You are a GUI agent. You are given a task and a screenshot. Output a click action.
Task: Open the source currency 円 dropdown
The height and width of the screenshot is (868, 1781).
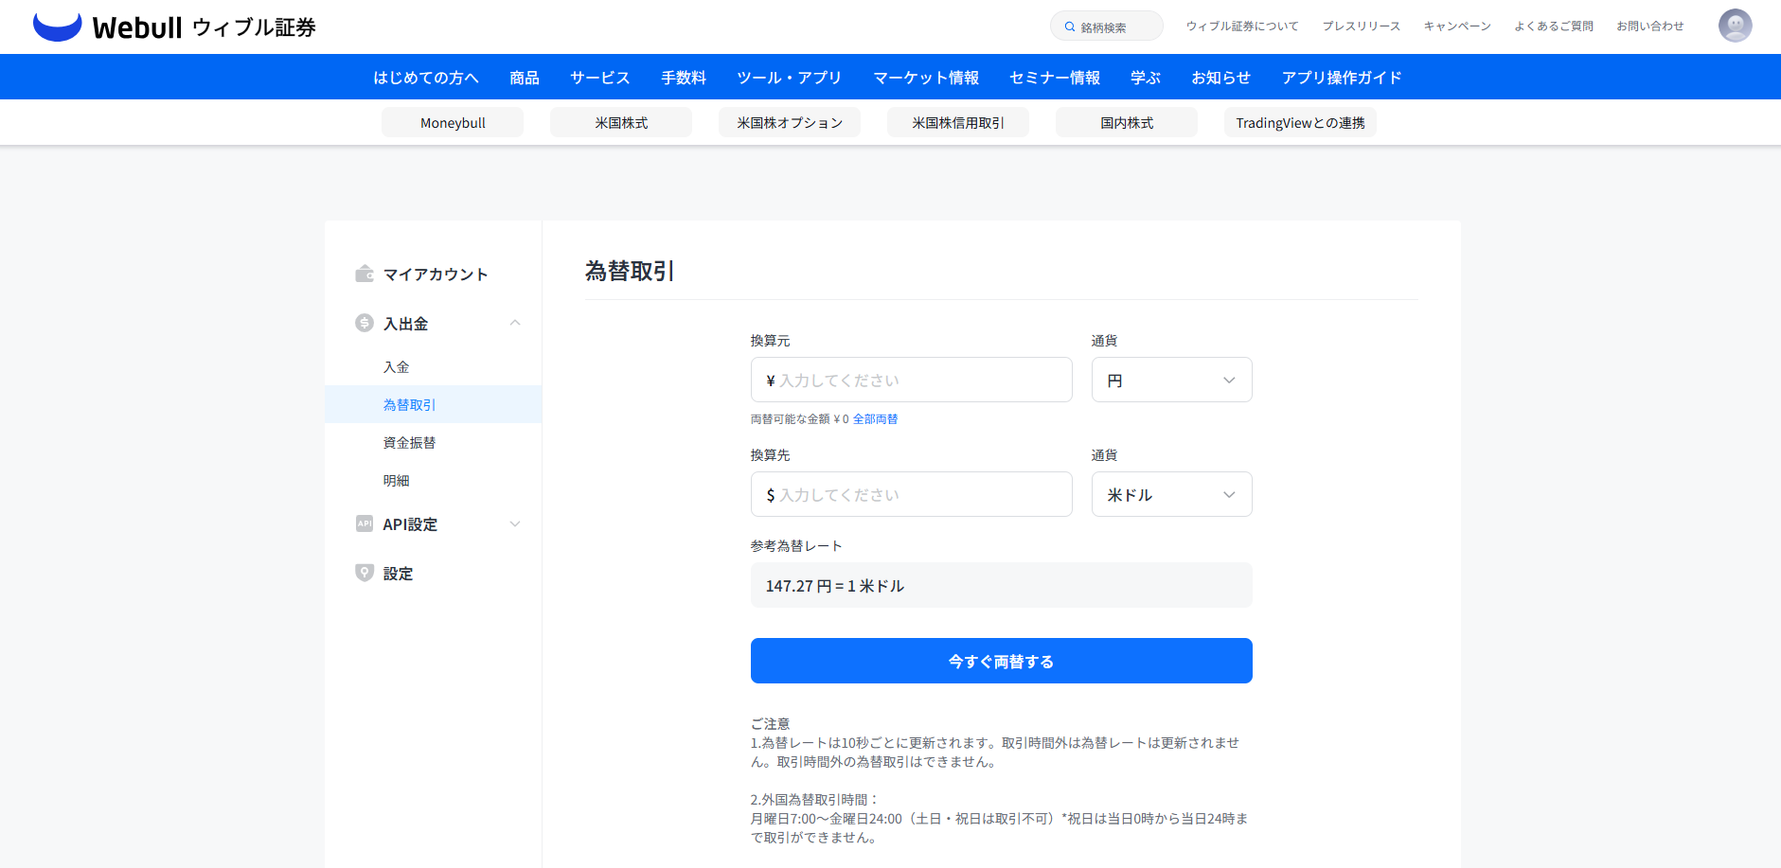point(1171,380)
